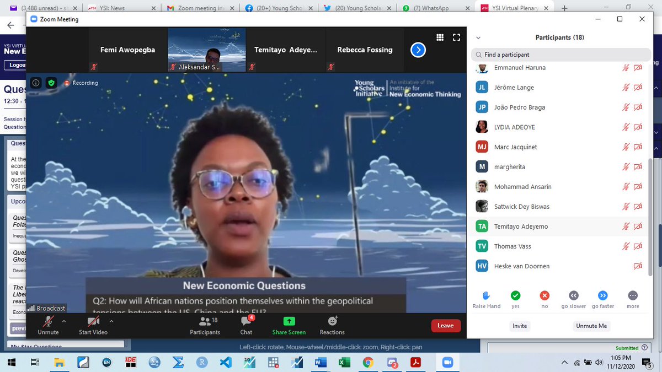This screenshot has width=662, height=372.
Task: Select Rebecca Fossing video tile
Action: click(x=365, y=50)
